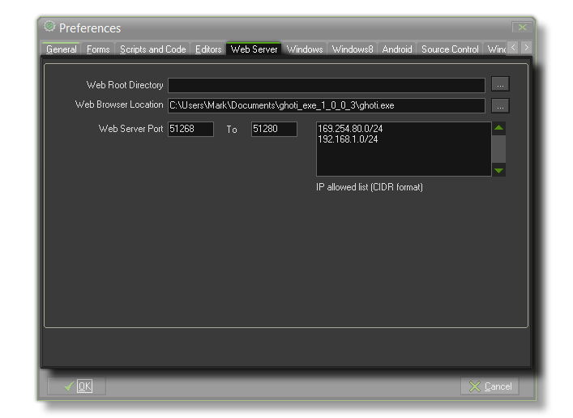Click the up arrow of the IP list

tap(499, 128)
